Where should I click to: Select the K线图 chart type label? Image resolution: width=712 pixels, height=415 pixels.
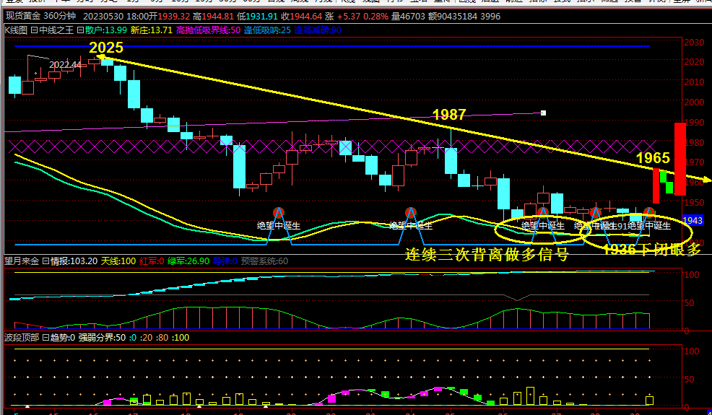[15, 30]
